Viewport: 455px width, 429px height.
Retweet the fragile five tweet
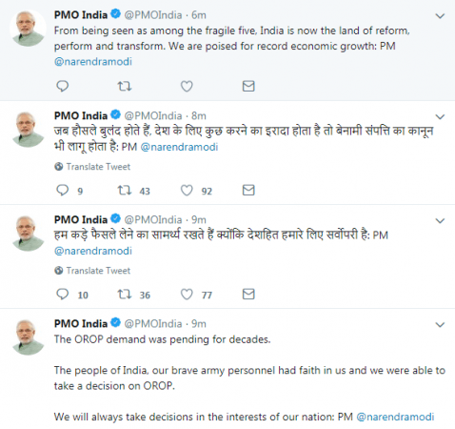pos(125,86)
